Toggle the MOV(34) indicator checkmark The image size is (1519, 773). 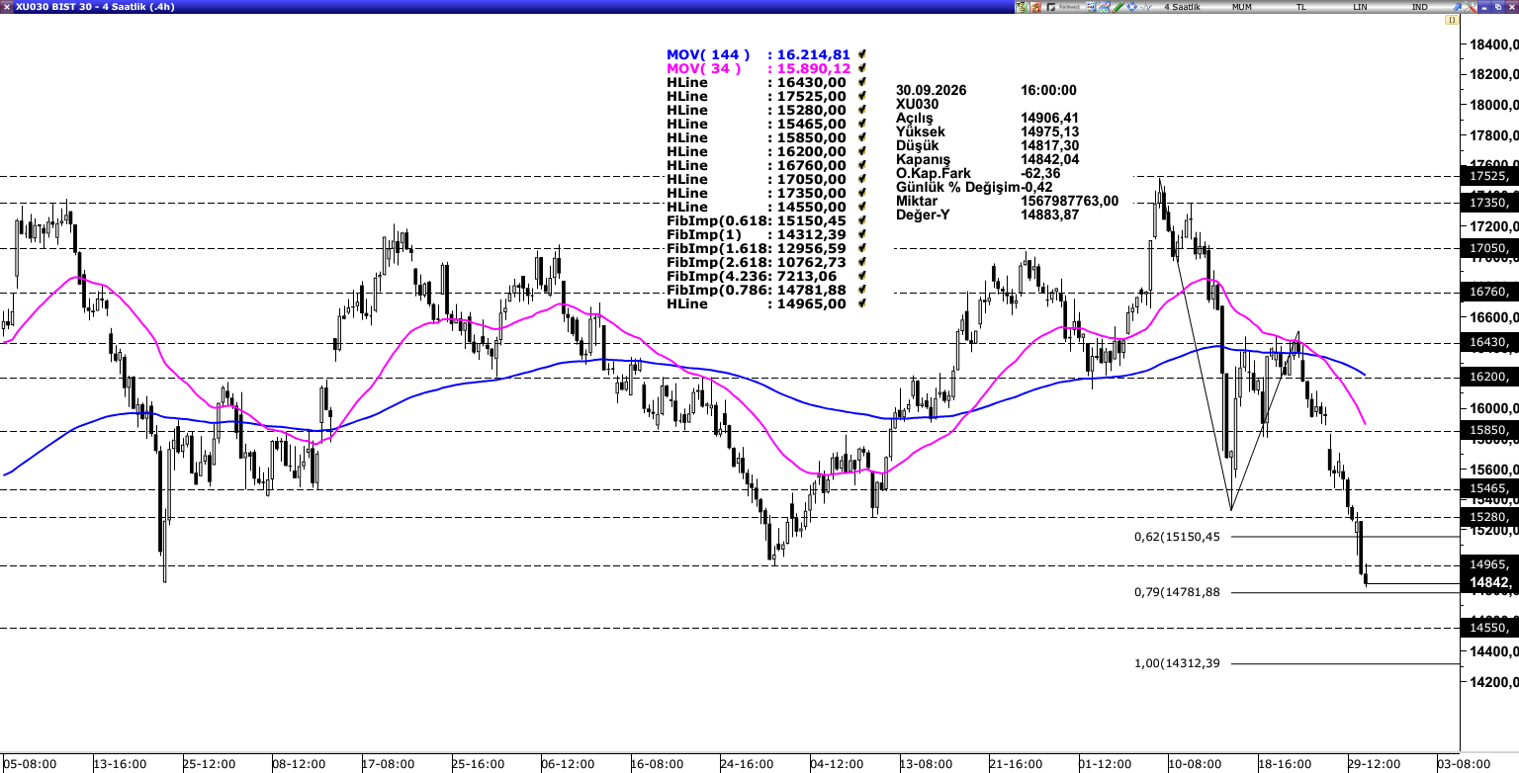(x=862, y=69)
